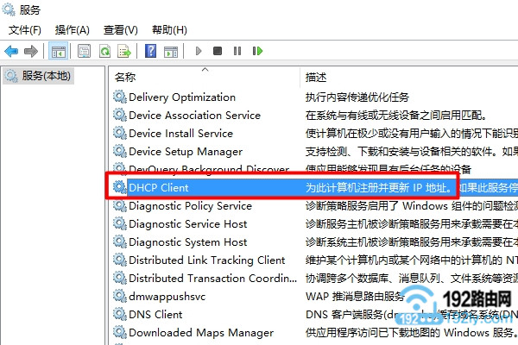
Task: Toggle the action pane toolbar icon
Action: click(x=171, y=51)
